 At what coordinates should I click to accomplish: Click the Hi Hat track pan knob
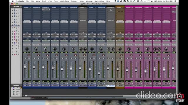tap(55, 49)
